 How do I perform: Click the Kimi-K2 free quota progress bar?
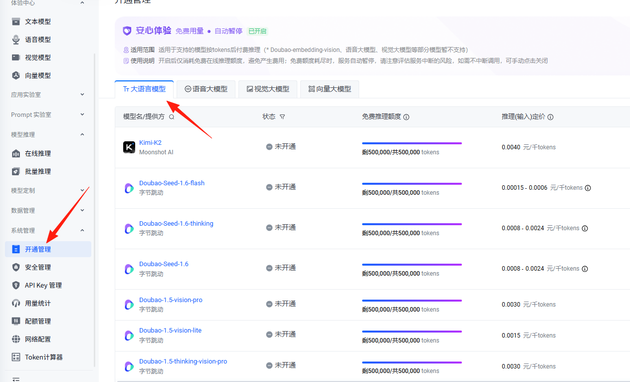point(412,143)
